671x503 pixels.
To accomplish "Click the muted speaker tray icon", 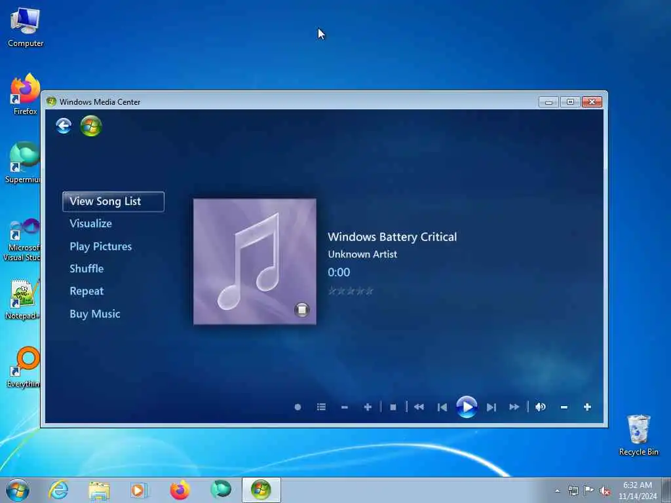I will 605,491.
